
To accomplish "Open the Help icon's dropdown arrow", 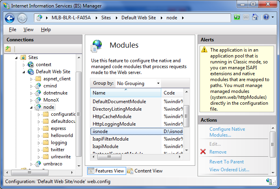I will pyautogui.click(x=273, y=17).
